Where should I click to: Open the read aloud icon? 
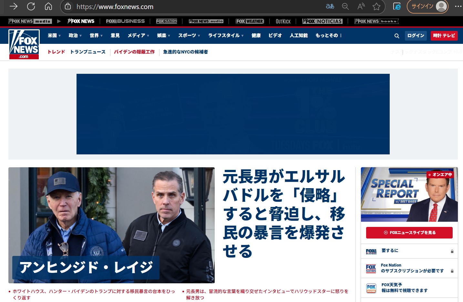pyautogui.click(x=361, y=6)
